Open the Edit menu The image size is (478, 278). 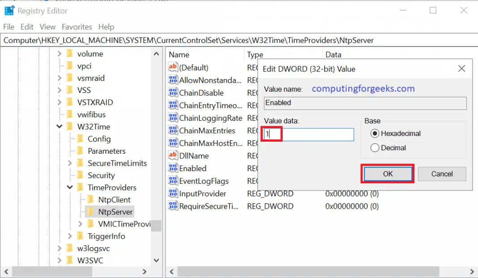pos(27,27)
